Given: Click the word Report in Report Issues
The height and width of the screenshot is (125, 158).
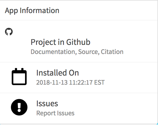Looking at the screenshot, I should (46, 113).
